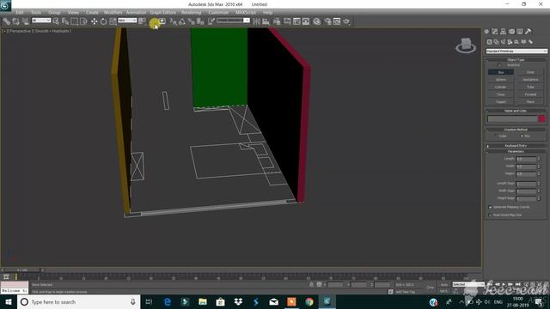
Task: Open the Rendering menu
Action: (191, 12)
